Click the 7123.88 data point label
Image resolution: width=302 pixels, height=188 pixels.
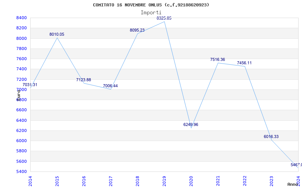(83, 80)
